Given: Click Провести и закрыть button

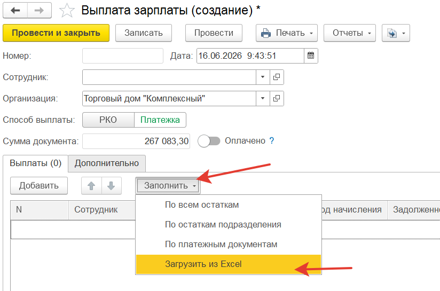Looking at the screenshot, I should click(56, 33).
